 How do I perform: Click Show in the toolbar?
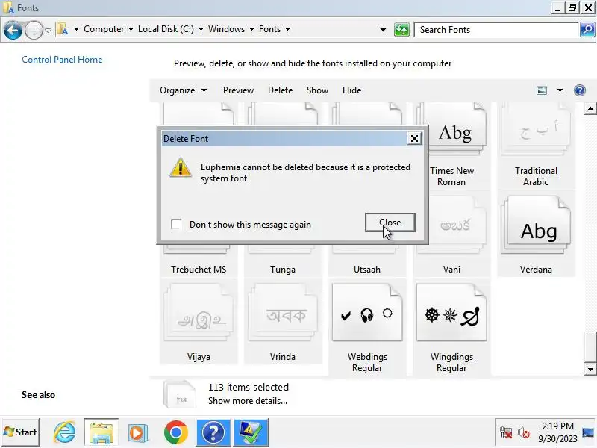(x=317, y=90)
